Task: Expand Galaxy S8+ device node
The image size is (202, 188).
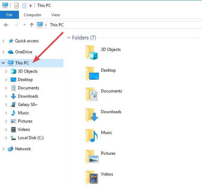Action: pos(6,105)
